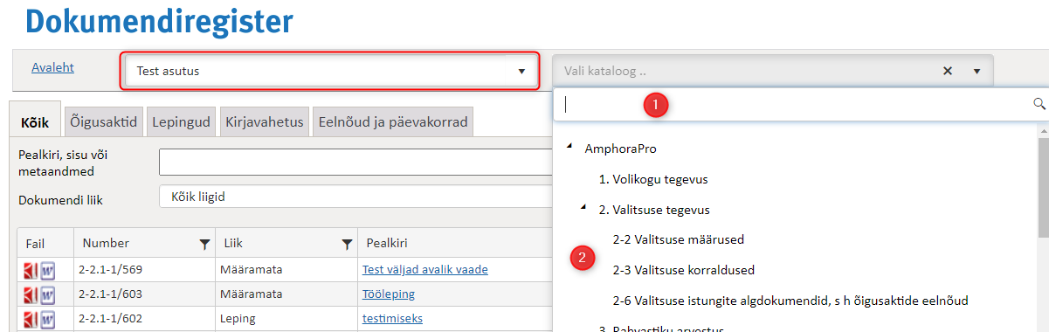Click the magnifier icon in catalog search
1049x332 pixels.
coord(1039,104)
